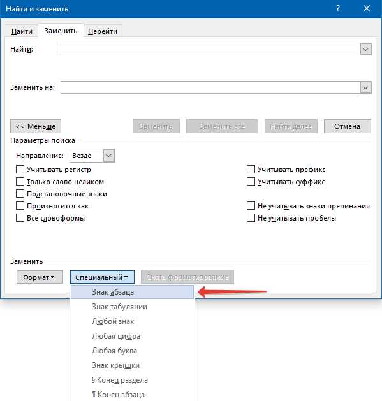This screenshot has height=401, width=382.
Task: Click the help question mark icon
Action: coord(338,8)
